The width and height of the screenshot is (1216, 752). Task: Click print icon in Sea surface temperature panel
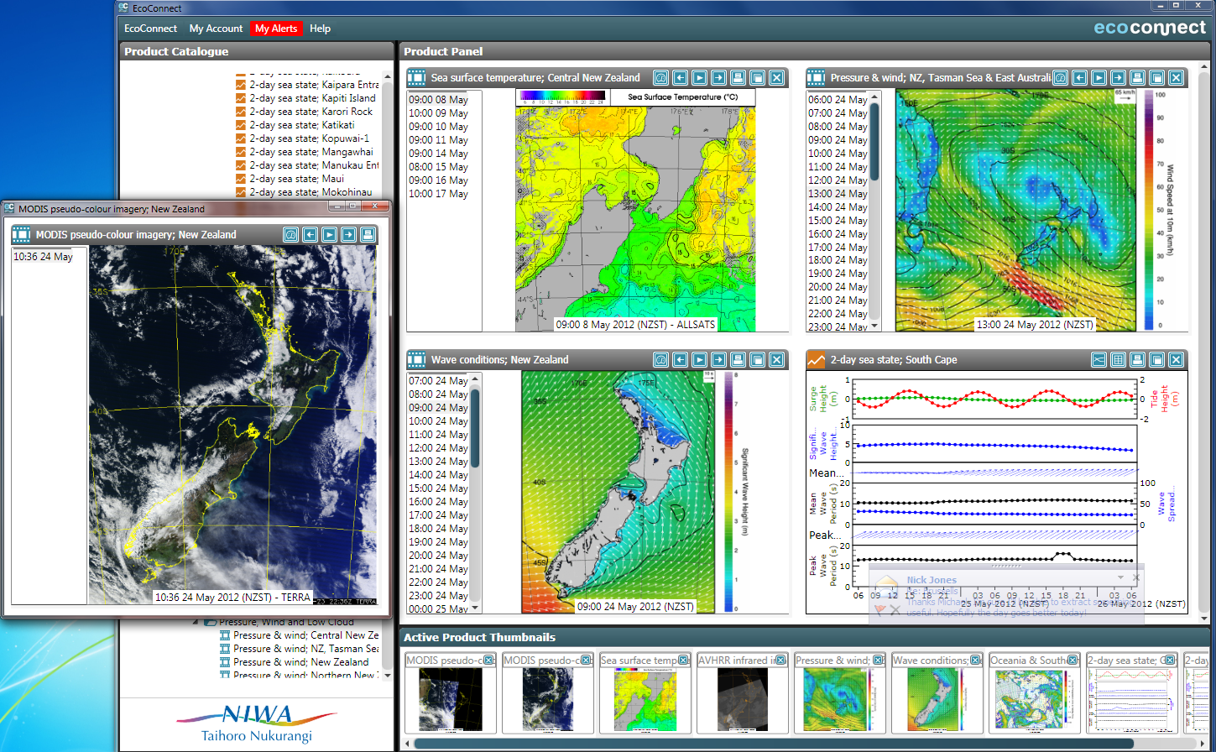[x=738, y=78]
